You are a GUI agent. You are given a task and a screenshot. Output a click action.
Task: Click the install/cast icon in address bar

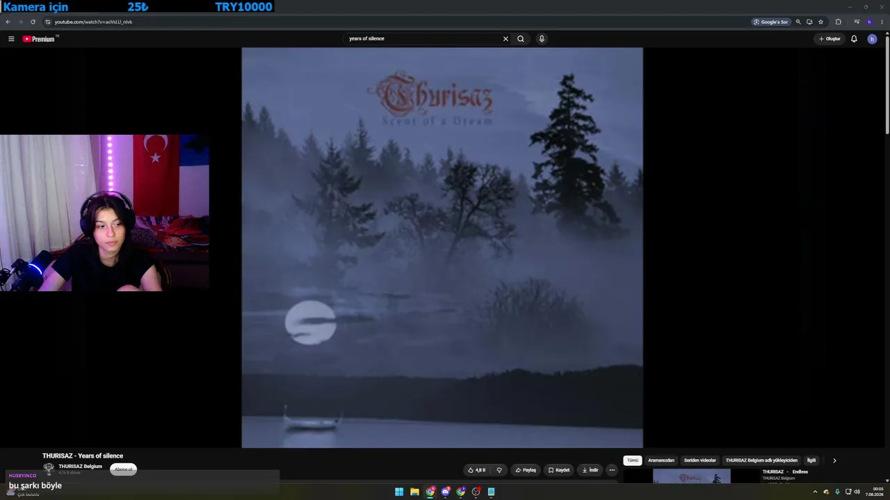(809, 22)
